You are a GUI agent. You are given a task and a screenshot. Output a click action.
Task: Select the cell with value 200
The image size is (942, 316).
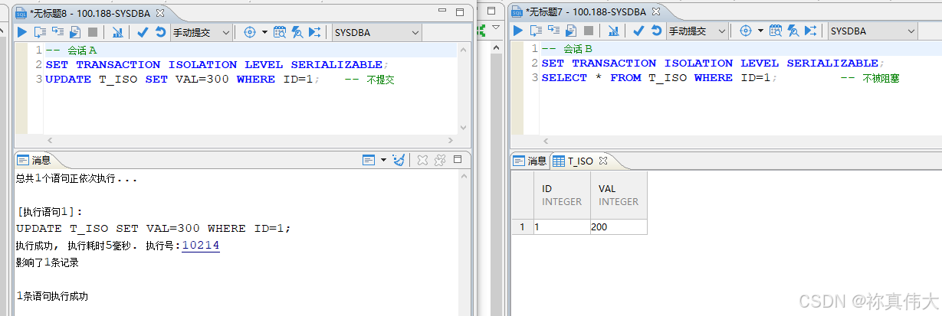pos(619,227)
